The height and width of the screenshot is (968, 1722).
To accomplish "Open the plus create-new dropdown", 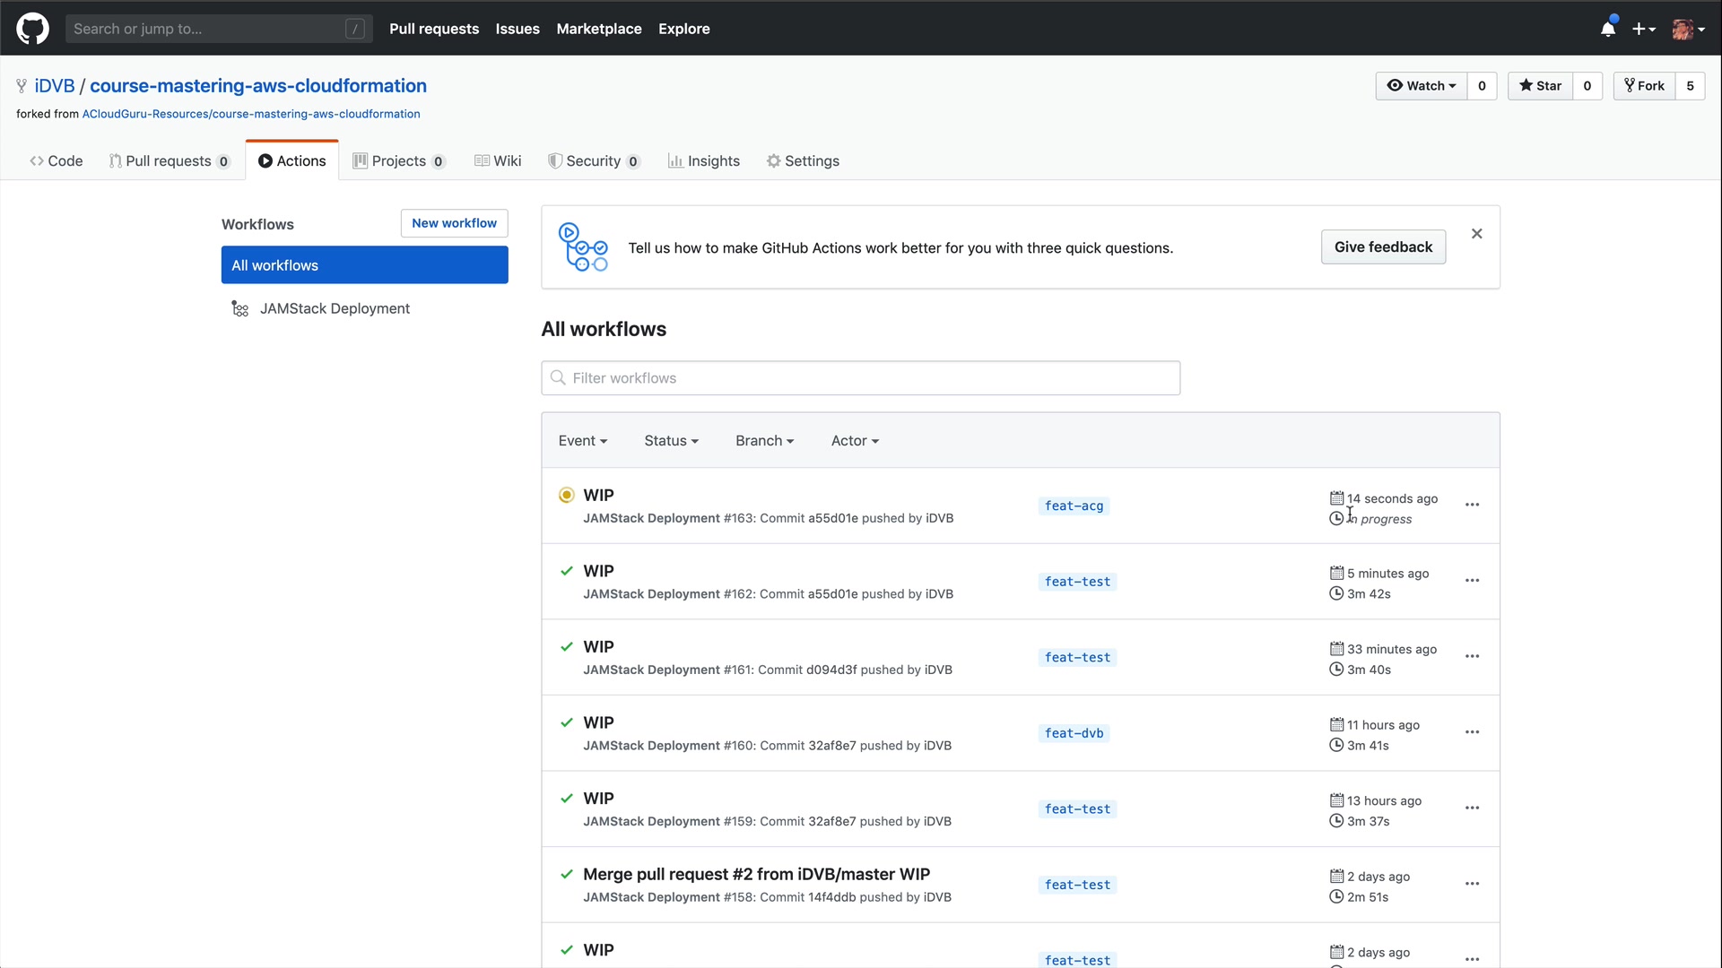I will pyautogui.click(x=1643, y=29).
